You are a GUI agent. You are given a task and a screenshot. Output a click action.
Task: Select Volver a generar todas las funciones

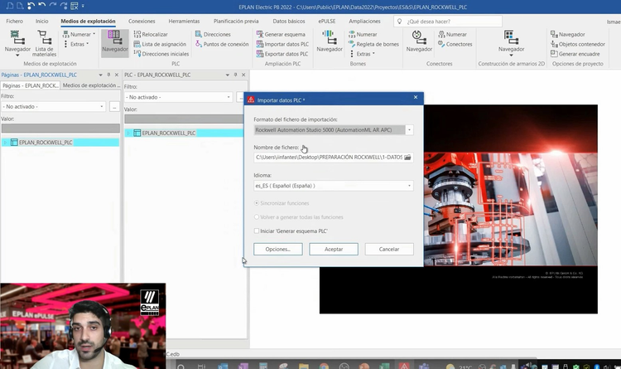257,217
